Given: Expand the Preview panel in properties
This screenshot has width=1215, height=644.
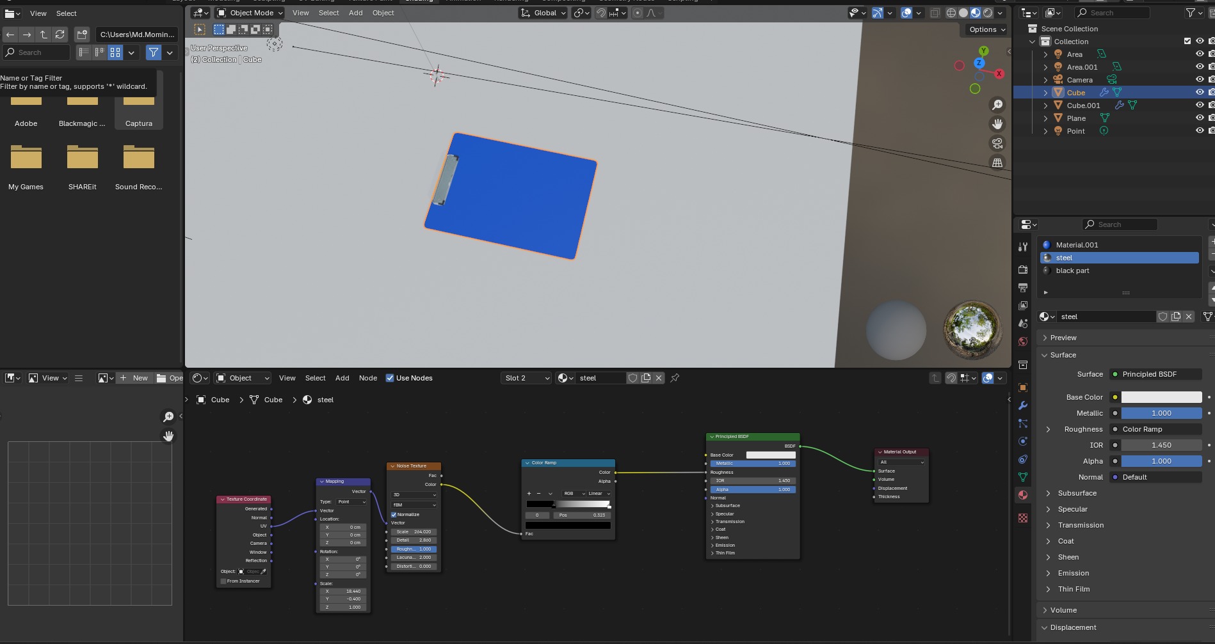Looking at the screenshot, I should (1045, 338).
